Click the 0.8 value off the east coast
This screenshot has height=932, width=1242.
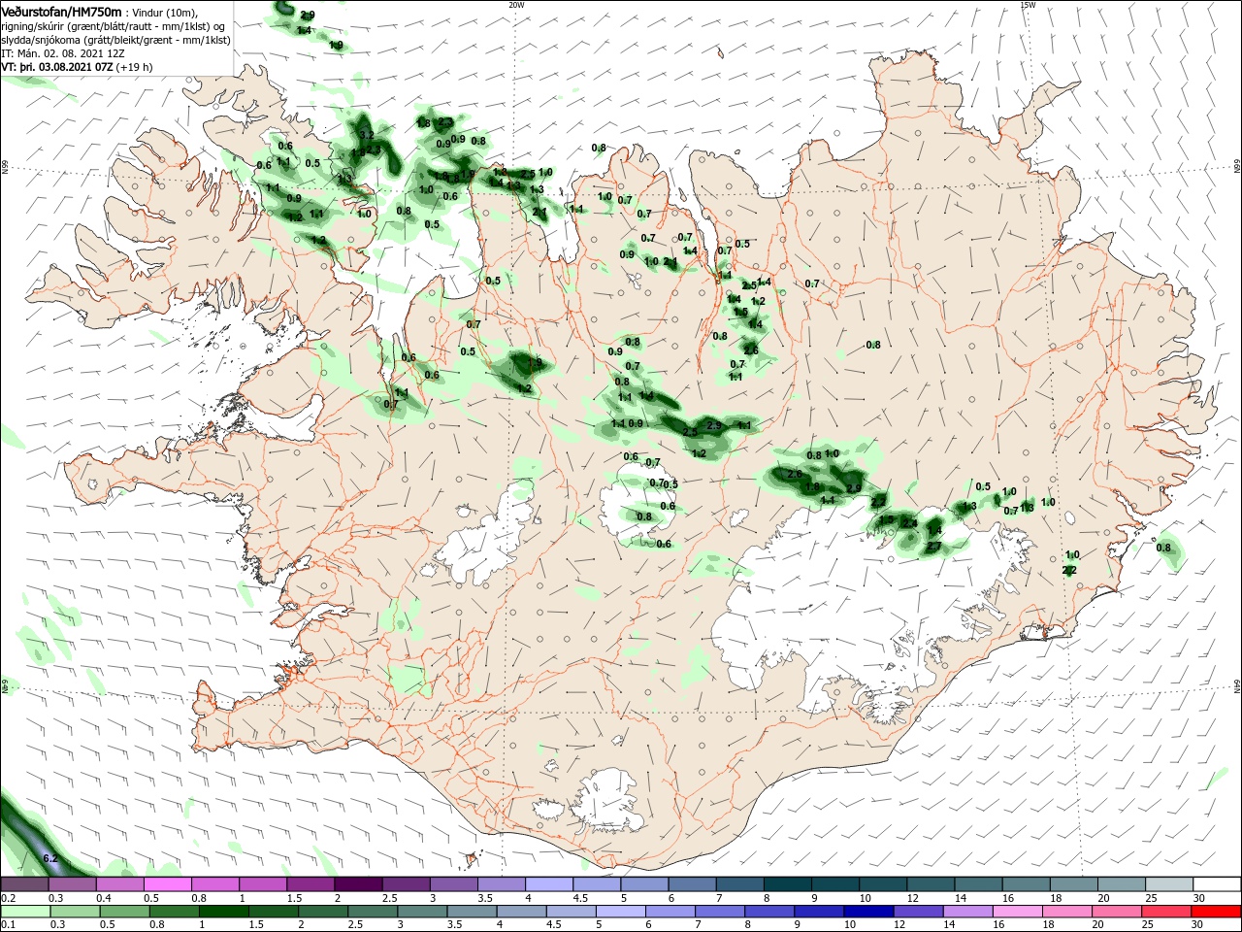pyautogui.click(x=1163, y=548)
